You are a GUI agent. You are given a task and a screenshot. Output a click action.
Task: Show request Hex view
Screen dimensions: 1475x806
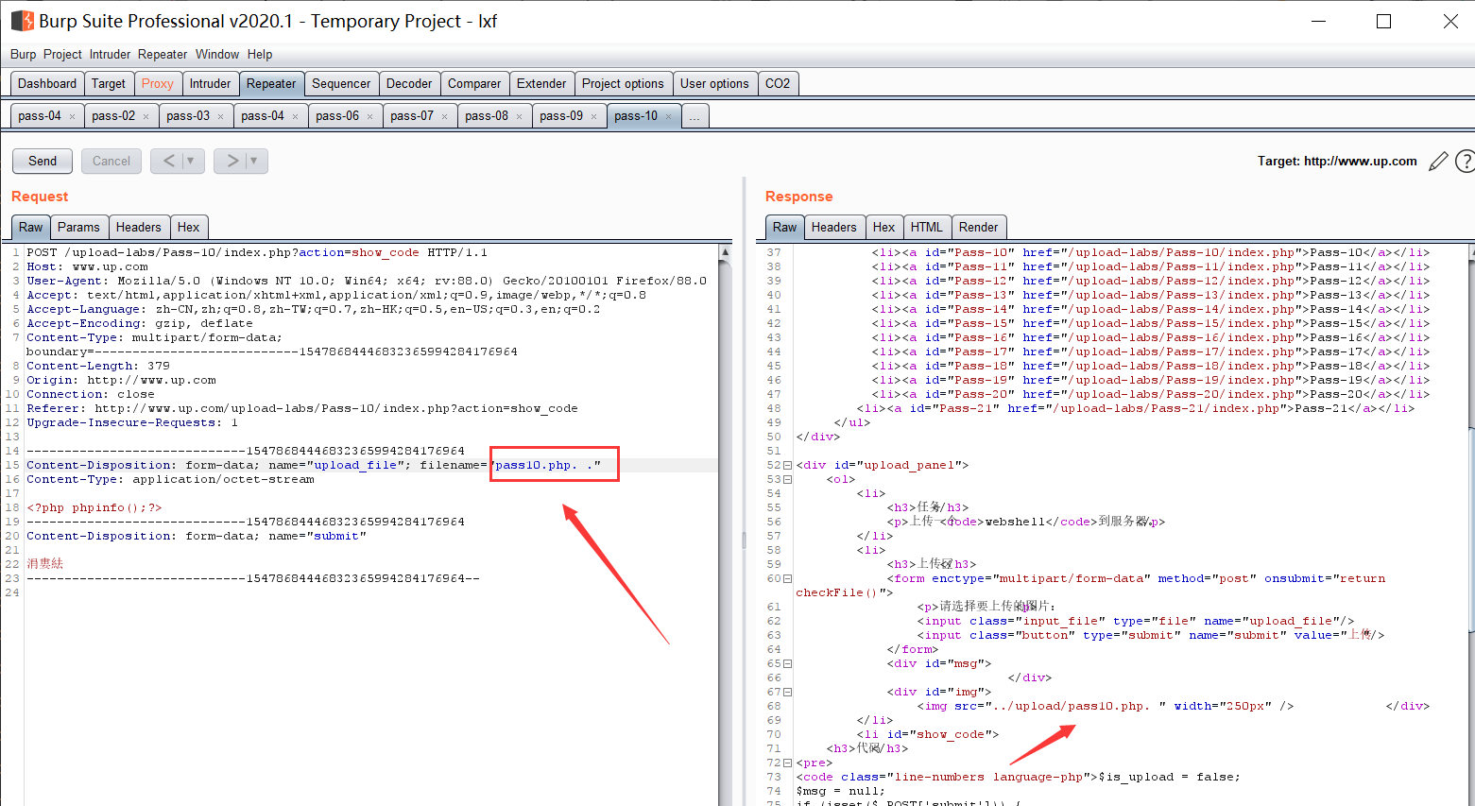189,227
